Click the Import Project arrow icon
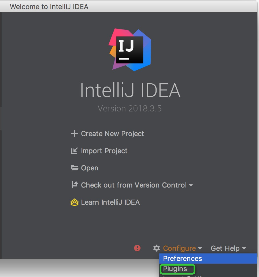 pyautogui.click(x=75, y=151)
